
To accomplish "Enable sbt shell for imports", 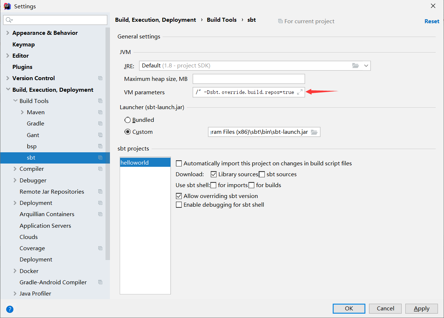I will [x=213, y=185].
